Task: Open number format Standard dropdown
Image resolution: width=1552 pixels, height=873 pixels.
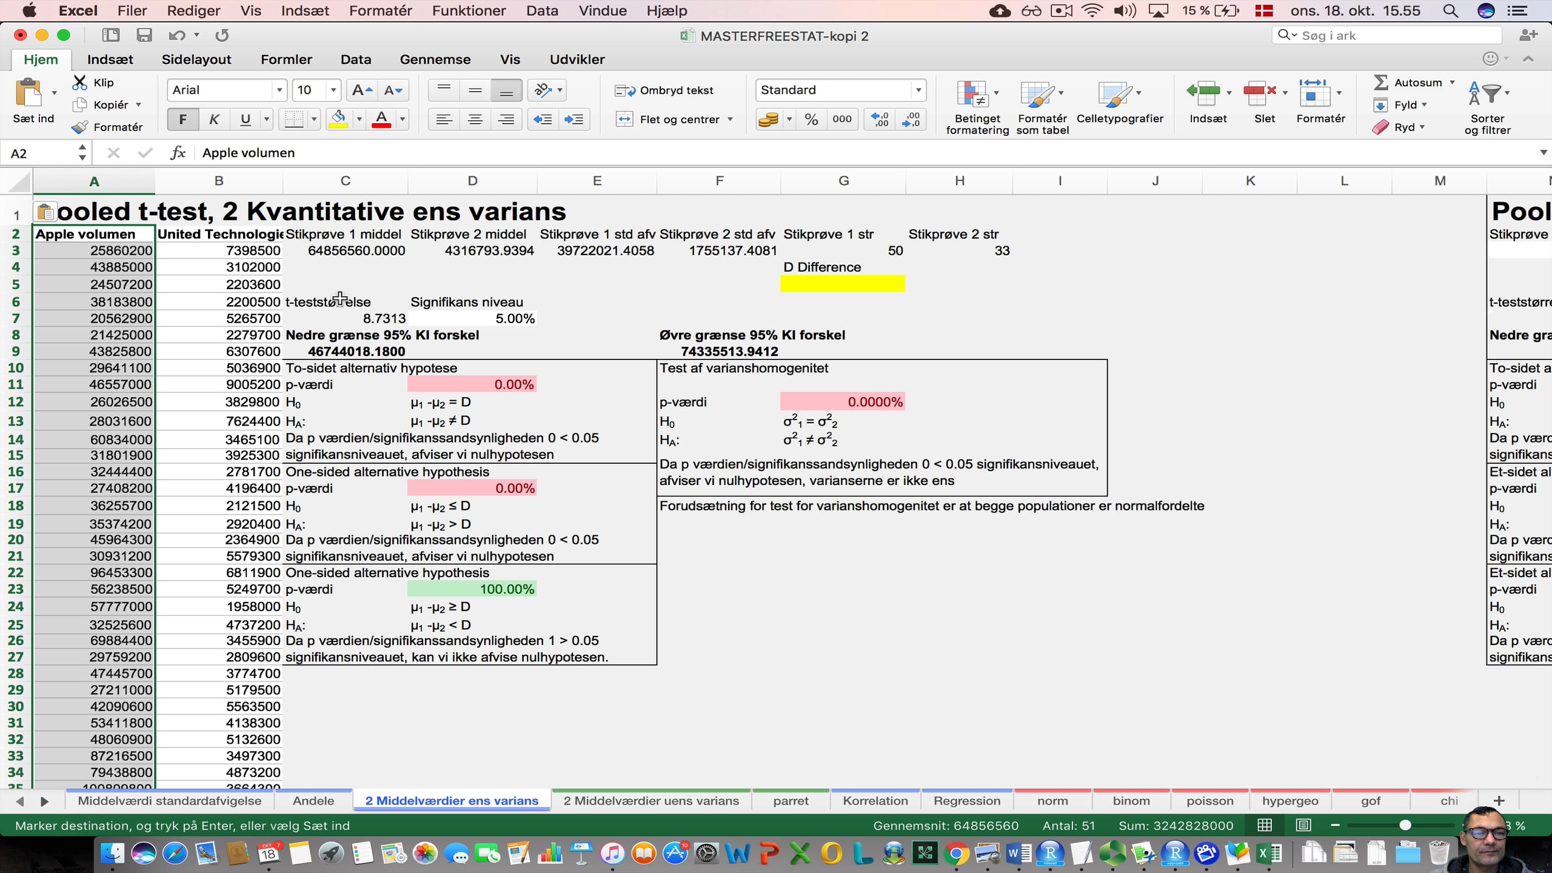Action: (918, 90)
